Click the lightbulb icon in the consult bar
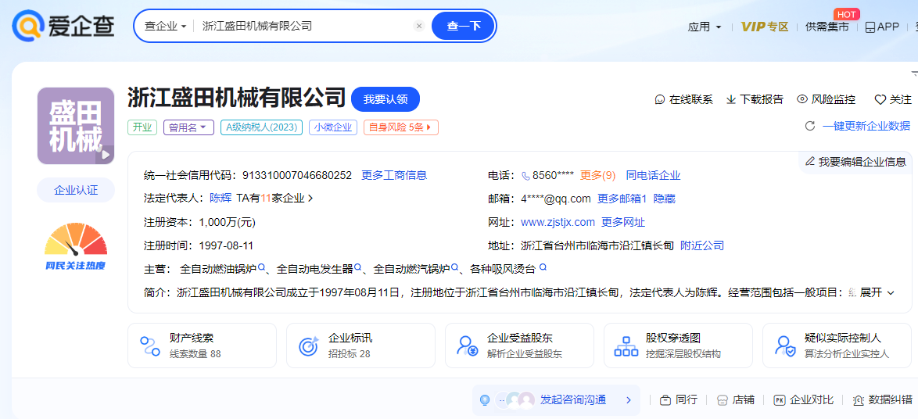918x419 pixels. (485, 400)
